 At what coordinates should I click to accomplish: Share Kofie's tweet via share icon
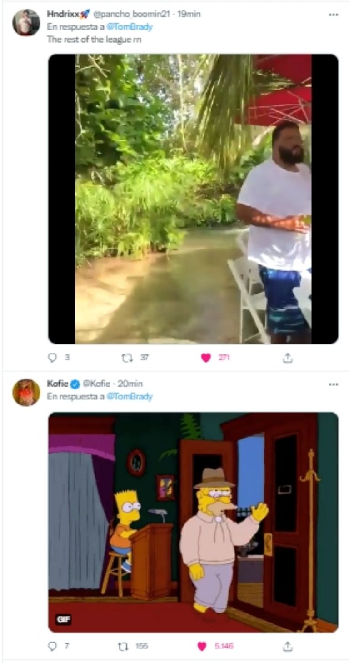287,646
